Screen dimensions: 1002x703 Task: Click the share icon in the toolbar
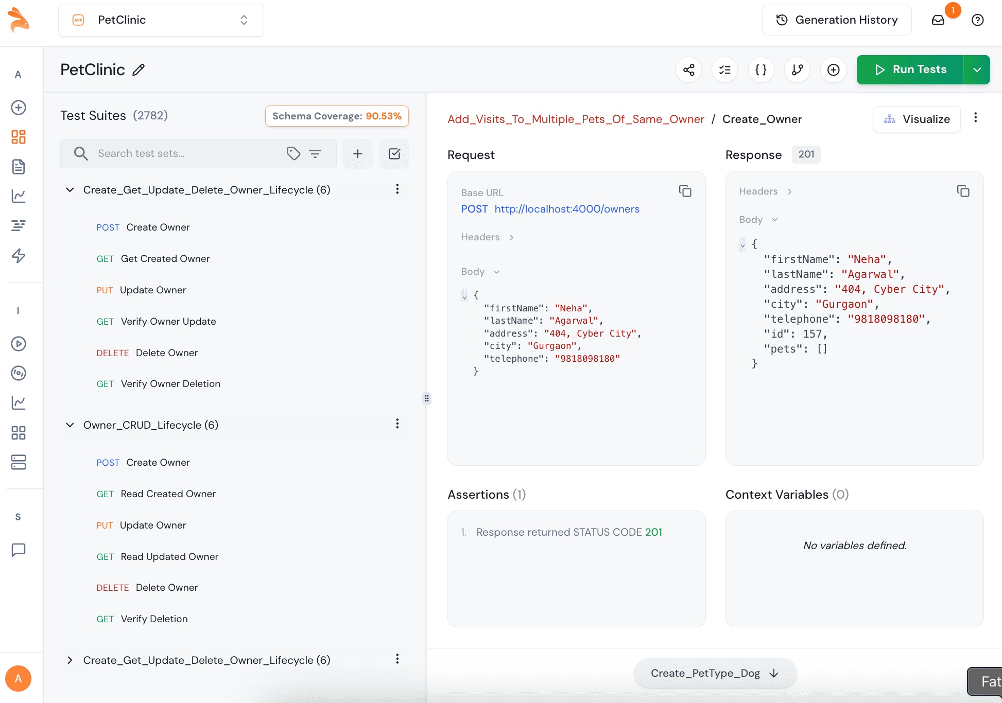click(x=689, y=69)
